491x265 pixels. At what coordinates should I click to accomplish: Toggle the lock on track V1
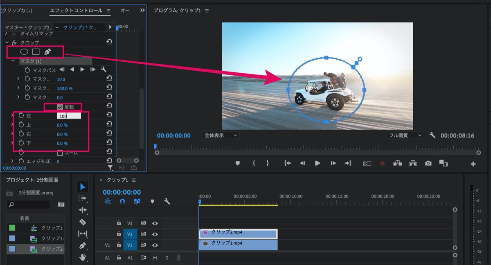[x=119, y=245]
